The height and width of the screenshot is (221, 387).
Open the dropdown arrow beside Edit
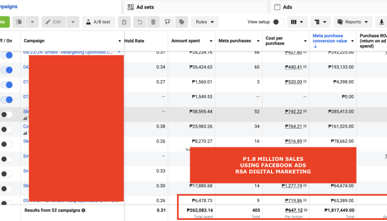[x=72, y=22]
